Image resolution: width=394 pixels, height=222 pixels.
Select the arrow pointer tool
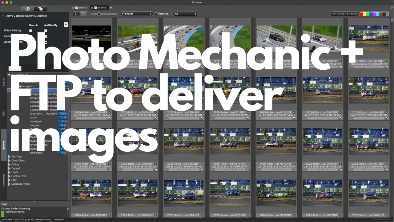tap(76, 14)
